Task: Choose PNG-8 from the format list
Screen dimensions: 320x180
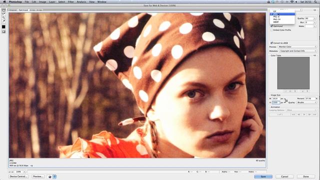Action: point(282,16)
